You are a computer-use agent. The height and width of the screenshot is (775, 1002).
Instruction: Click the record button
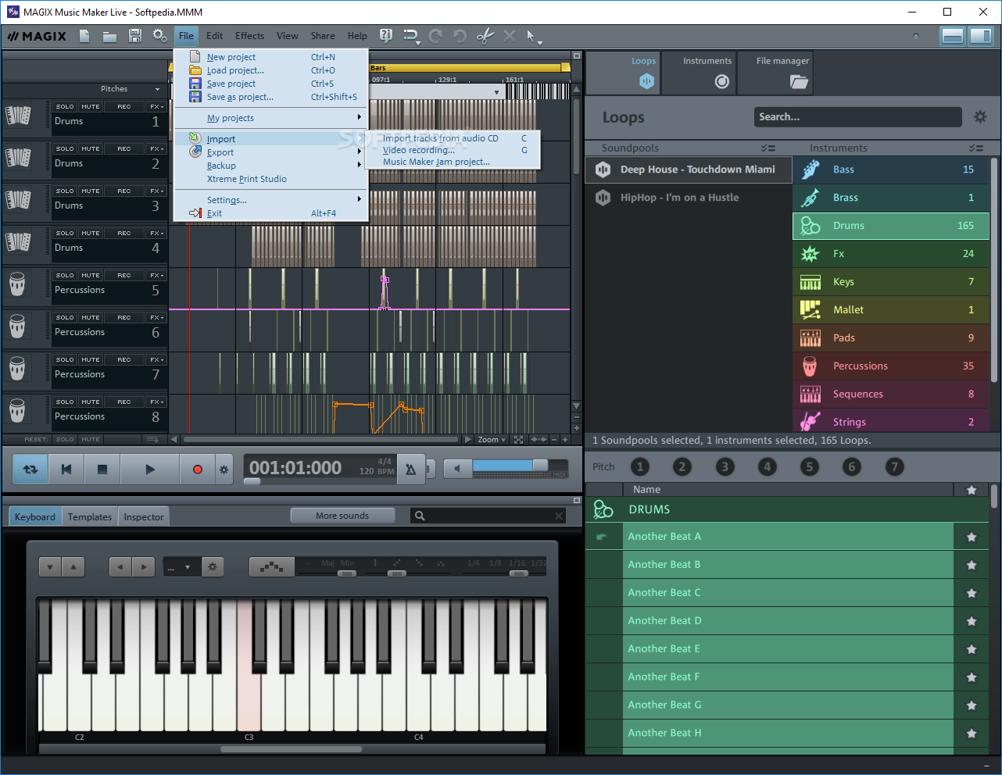[197, 470]
